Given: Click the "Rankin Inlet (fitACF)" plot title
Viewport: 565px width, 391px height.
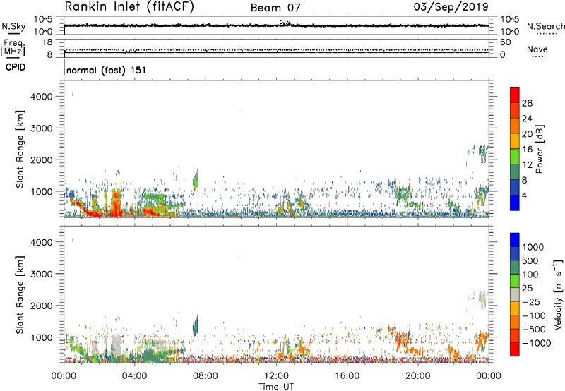Looking at the screenshot, I should (x=129, y=6).
